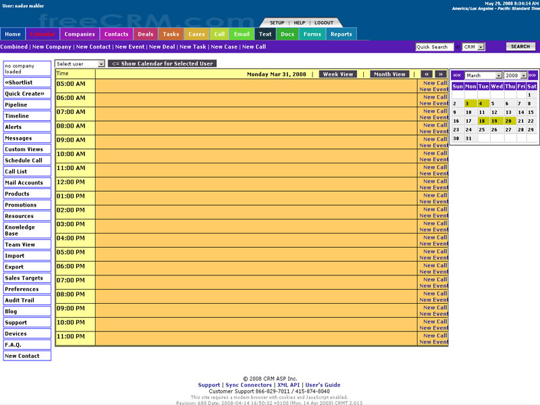Open the Select user dropdown
The height and width of the screenshot is (405, 540).
pyautogui.click(x=80, y=63)
